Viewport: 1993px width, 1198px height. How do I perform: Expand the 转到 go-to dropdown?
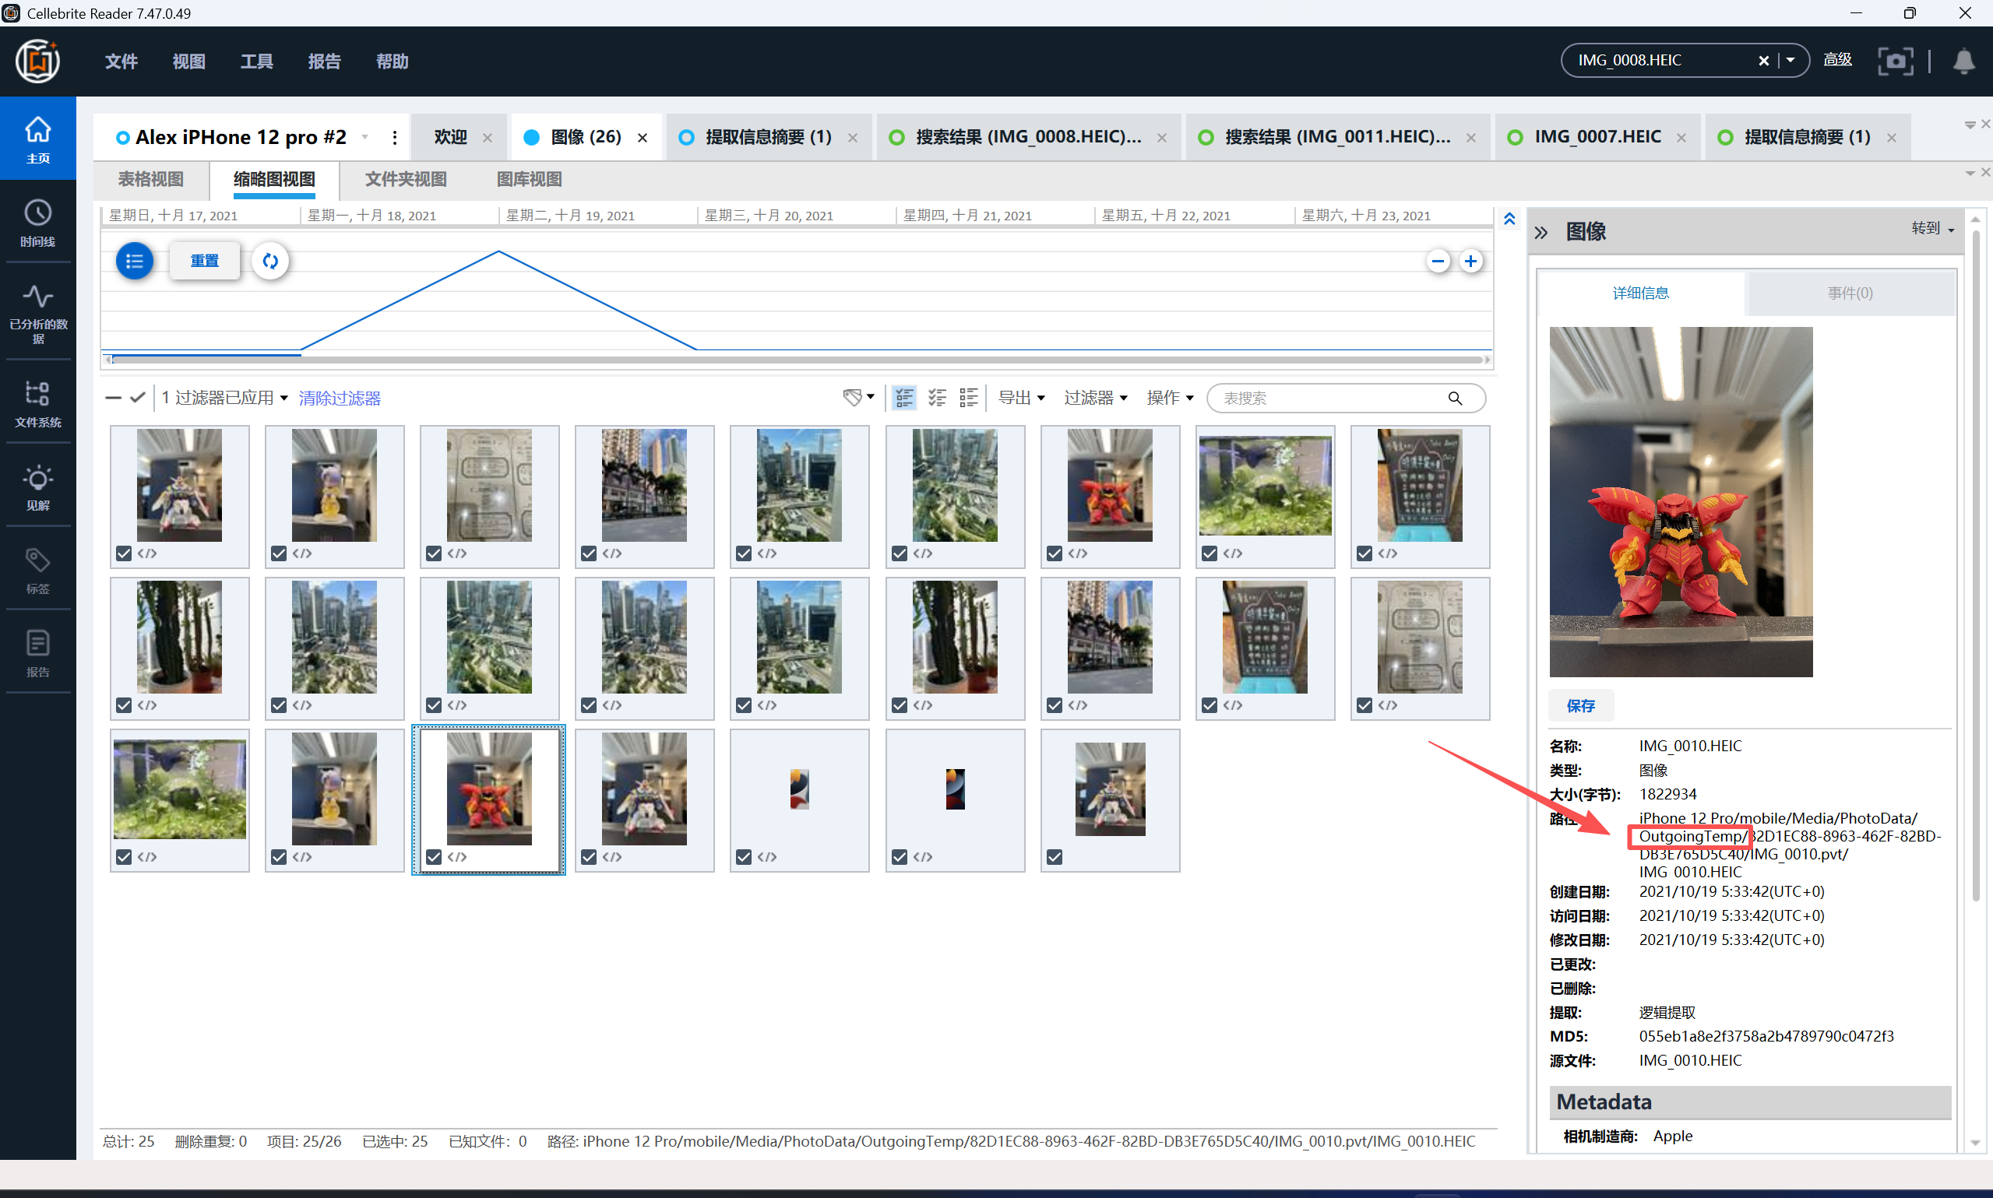tap(1931, 228)
